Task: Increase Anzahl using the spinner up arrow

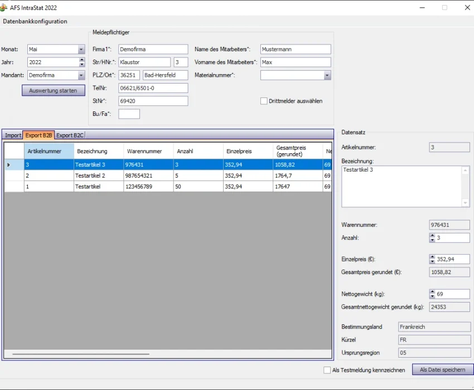Action: [432, 235]
